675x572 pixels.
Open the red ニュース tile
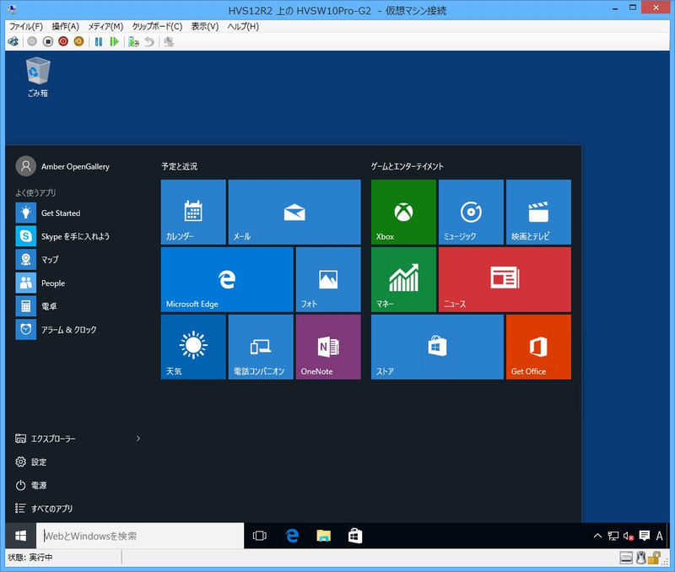tap(505, 279)
